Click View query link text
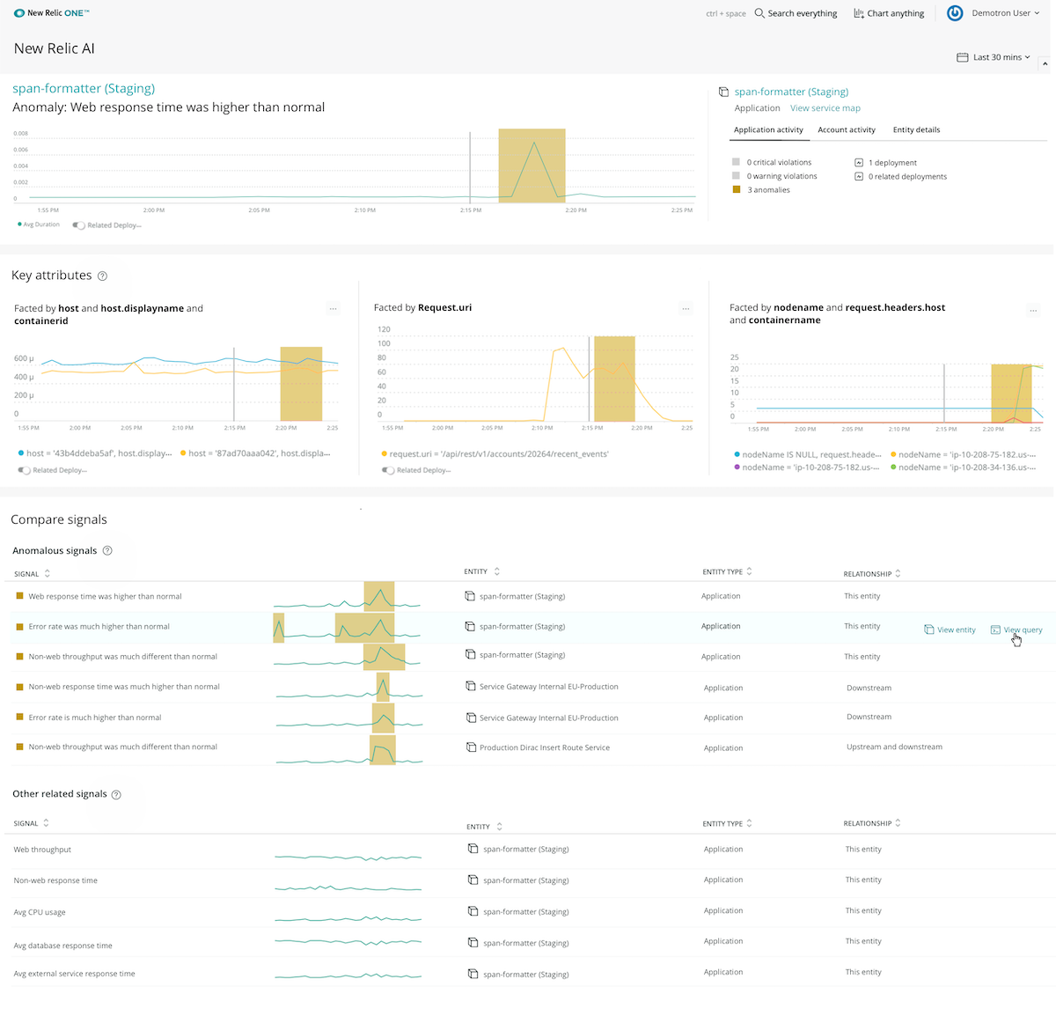Viewport: 1056px width, 1016px height. (1023, 630)
